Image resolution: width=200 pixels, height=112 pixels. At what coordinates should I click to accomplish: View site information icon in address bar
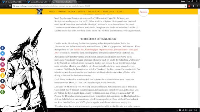click(14, 6)
